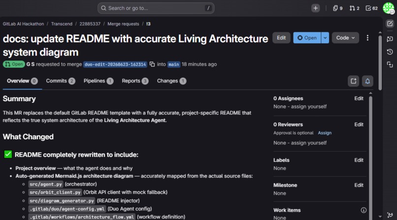Switch to the Overview tab
The height and width of the screenshot is (220, 397).
22,81
